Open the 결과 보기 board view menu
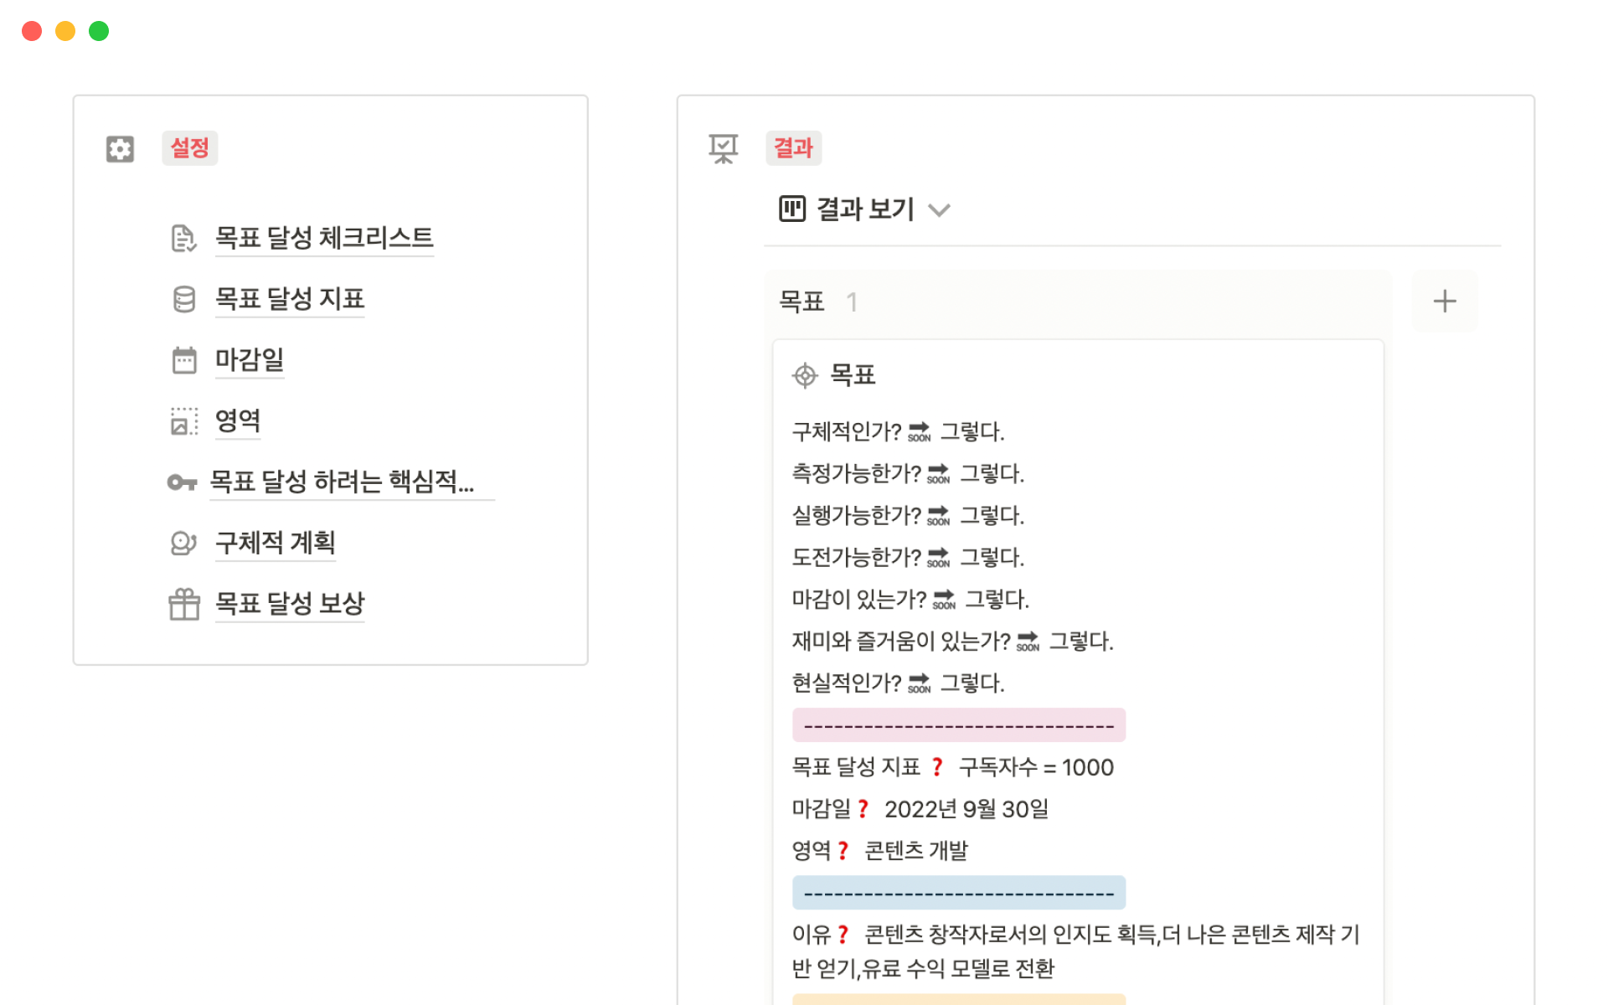 pyautogui.click(x=863, y=209)
